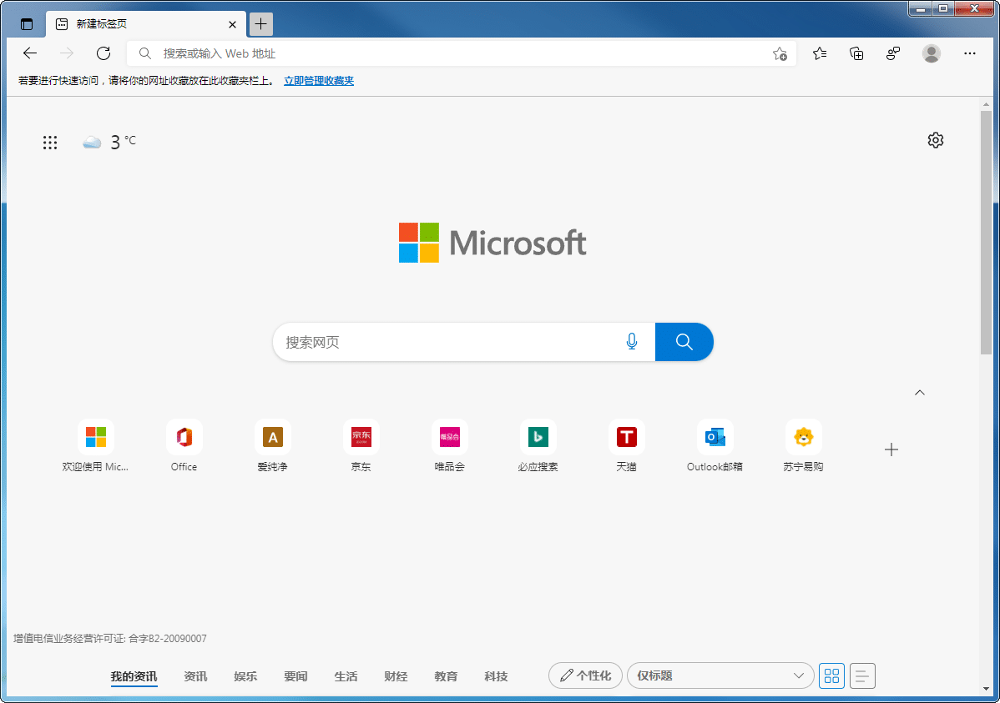Switch to list layout view
This screenshot has width=1000, height=703.
pyautogui.click(x=862, y=675)
